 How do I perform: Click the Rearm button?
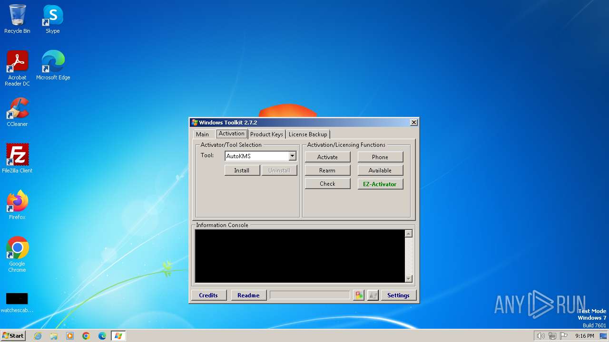(327, 170)
